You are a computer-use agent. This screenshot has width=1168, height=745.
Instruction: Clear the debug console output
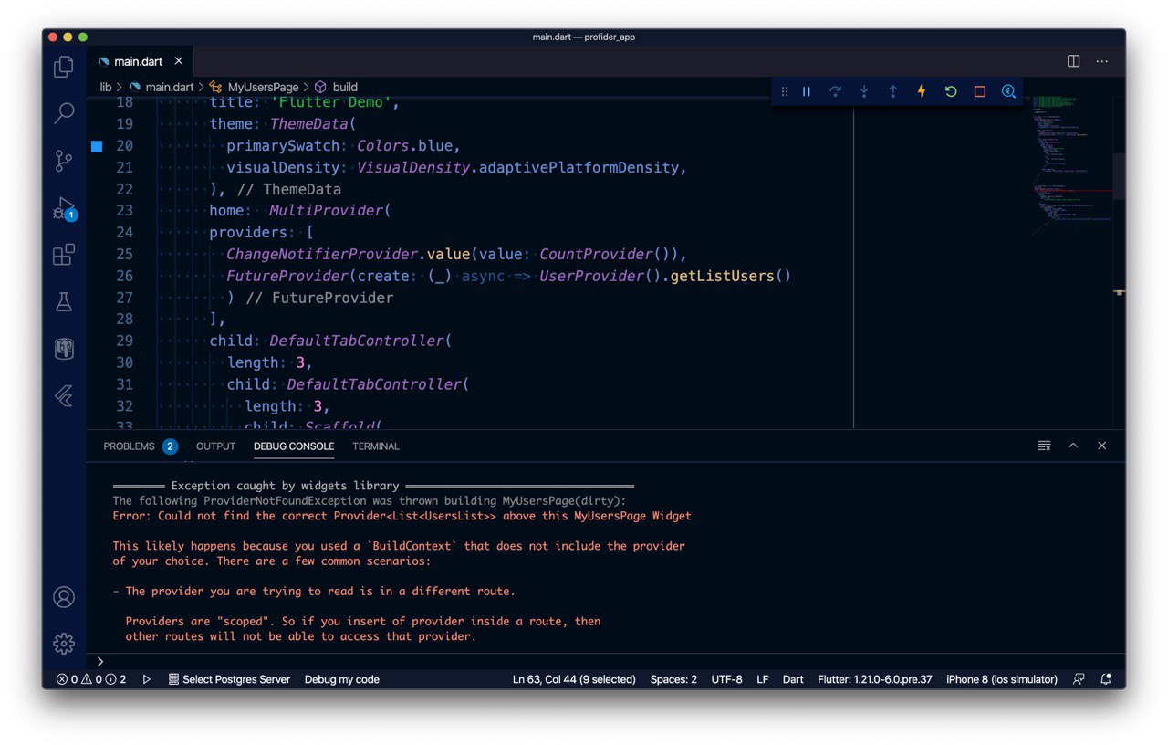[1044, 446]
